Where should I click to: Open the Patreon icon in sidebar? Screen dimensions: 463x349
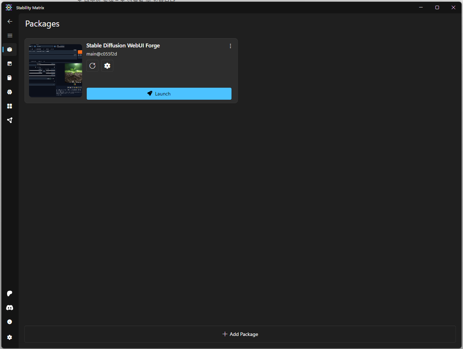pos(10,293)
